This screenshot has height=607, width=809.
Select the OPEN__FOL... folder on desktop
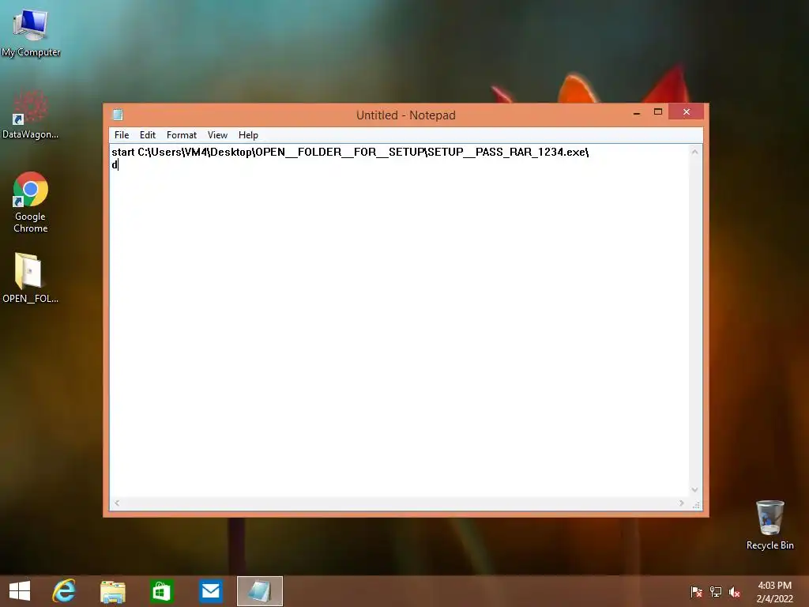tap(31, 277)
